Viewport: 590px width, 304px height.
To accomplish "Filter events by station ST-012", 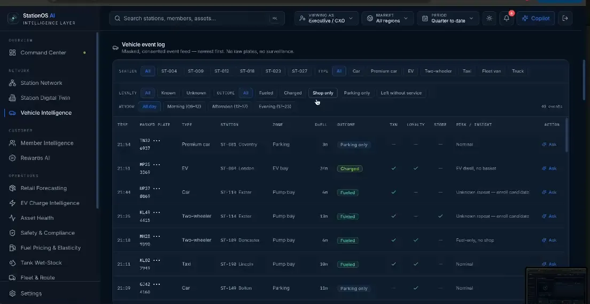I will tap(222, 71).
